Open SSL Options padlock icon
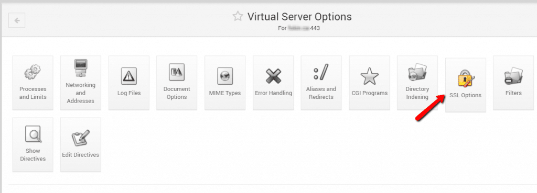 tap(466, 78)
